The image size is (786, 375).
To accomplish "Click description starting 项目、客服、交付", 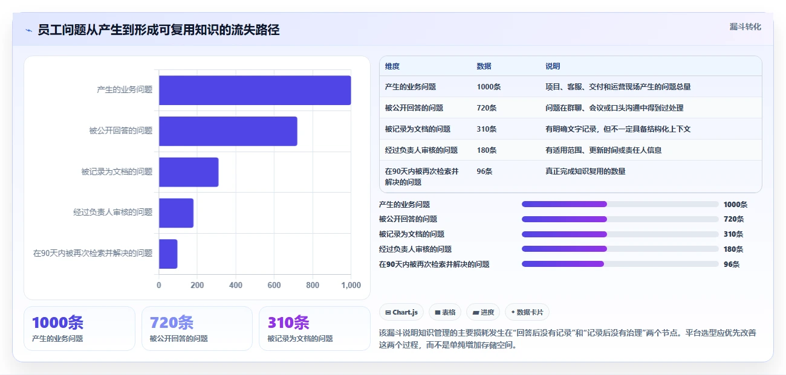I will click(618, 87).
